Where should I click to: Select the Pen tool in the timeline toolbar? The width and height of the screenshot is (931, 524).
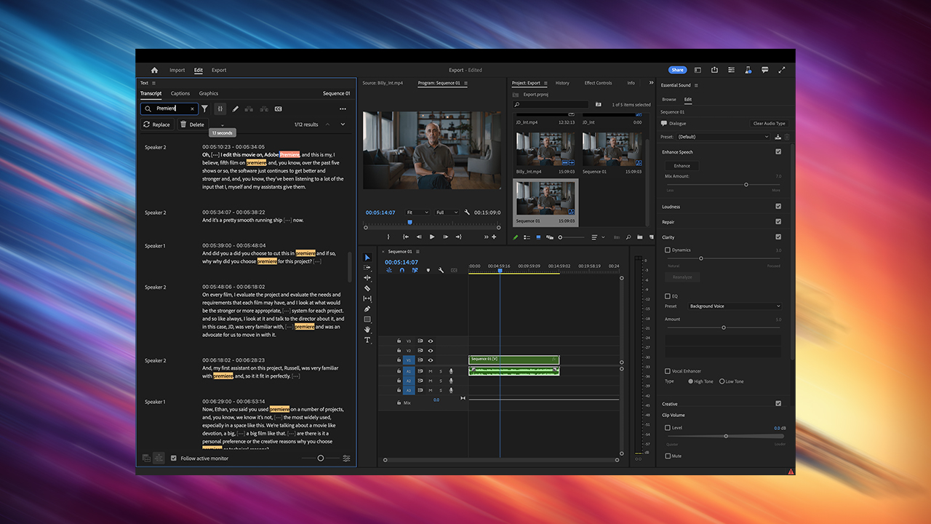click(x=367, y=309)
